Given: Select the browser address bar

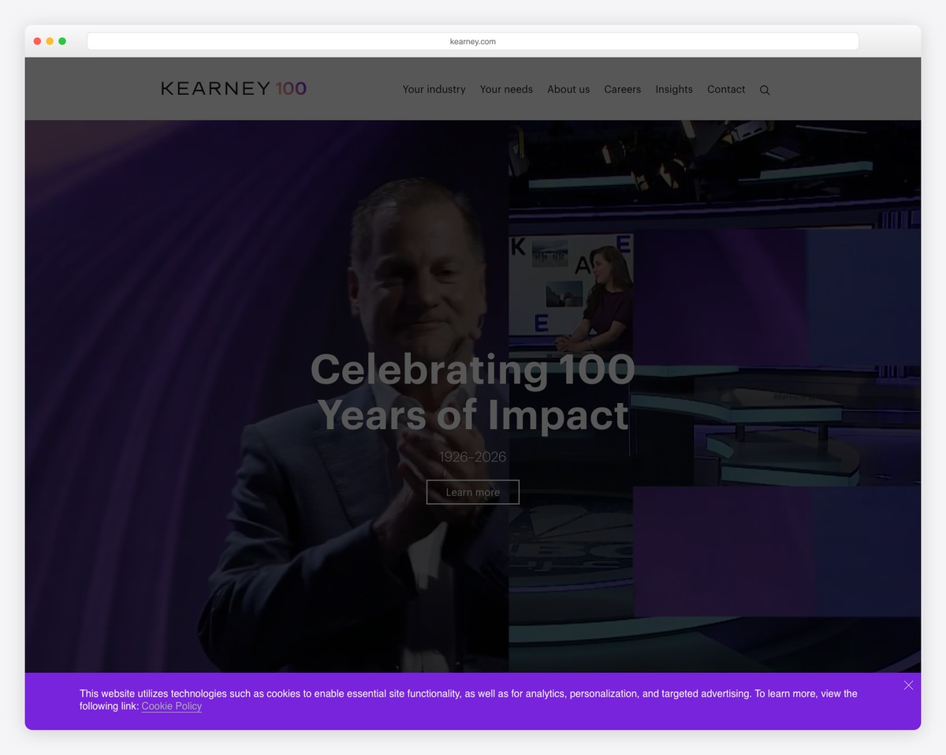Looking at the screenshot, I should pos(472,40).
